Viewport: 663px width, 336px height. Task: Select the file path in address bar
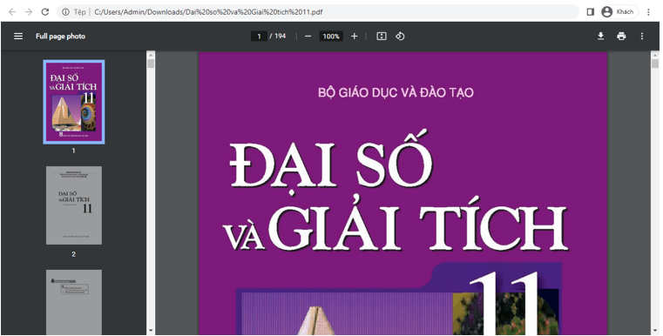[208, 12]
